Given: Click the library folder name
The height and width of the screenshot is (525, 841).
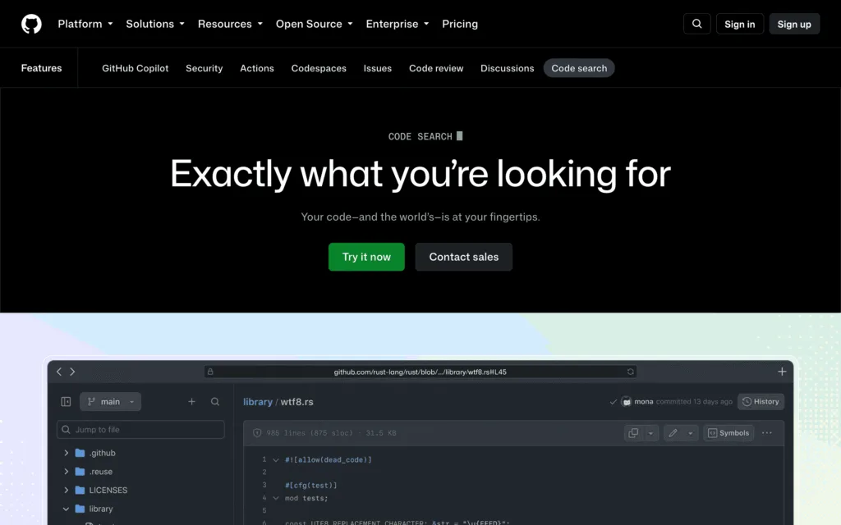Looking at the screenshot, I should pyautogui.click(x=101, y=509).
